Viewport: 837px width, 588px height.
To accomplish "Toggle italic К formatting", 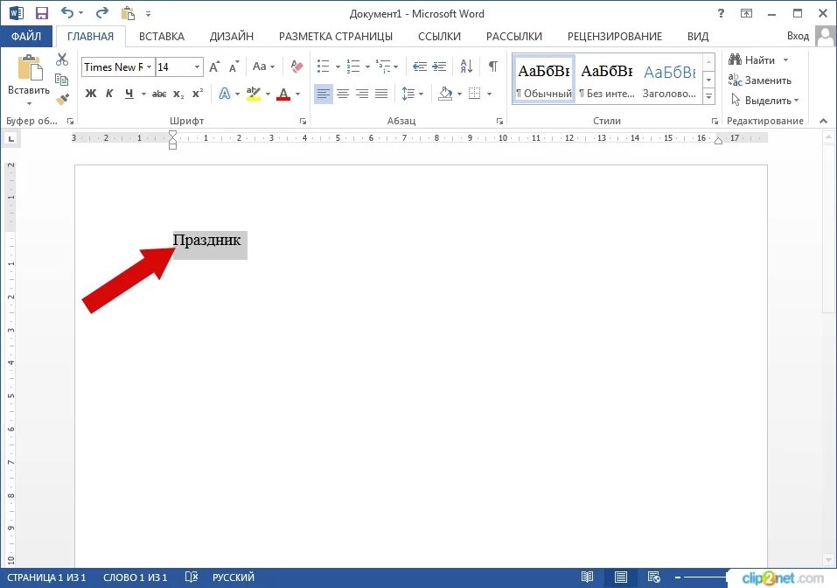I will coord(109,94).
